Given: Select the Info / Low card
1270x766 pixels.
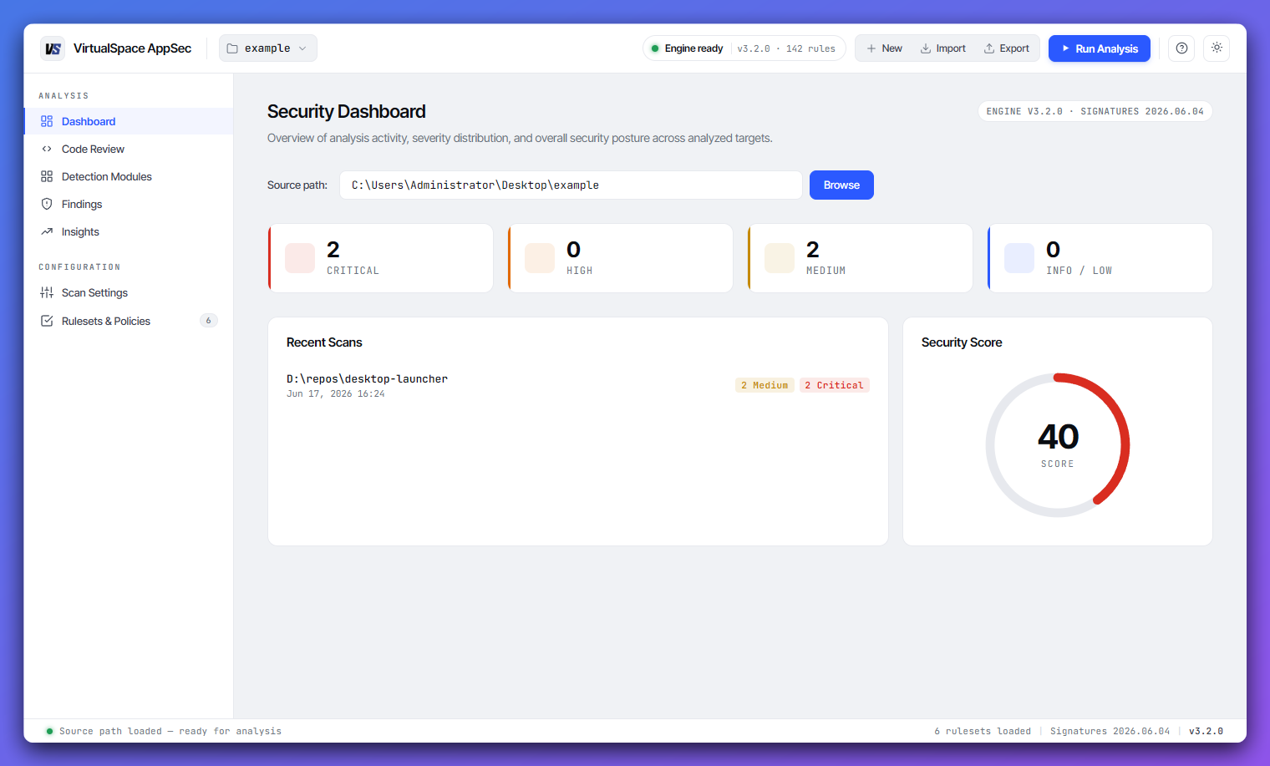Looking at the screenshot, I should pyautogui.click(x=1100, y=258).
